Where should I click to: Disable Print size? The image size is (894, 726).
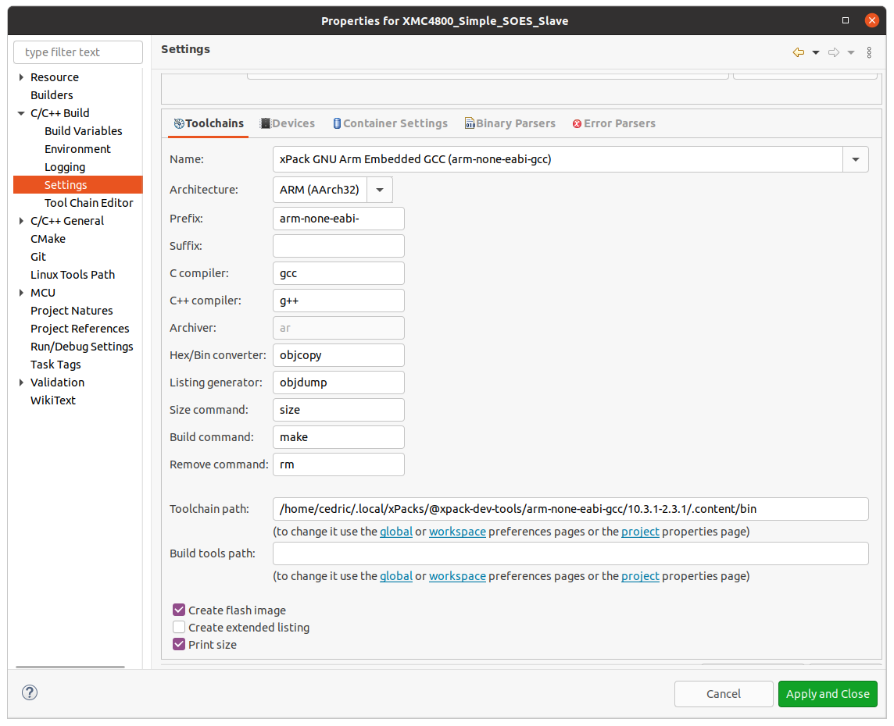pyautogui.click(x=179, y=644)
